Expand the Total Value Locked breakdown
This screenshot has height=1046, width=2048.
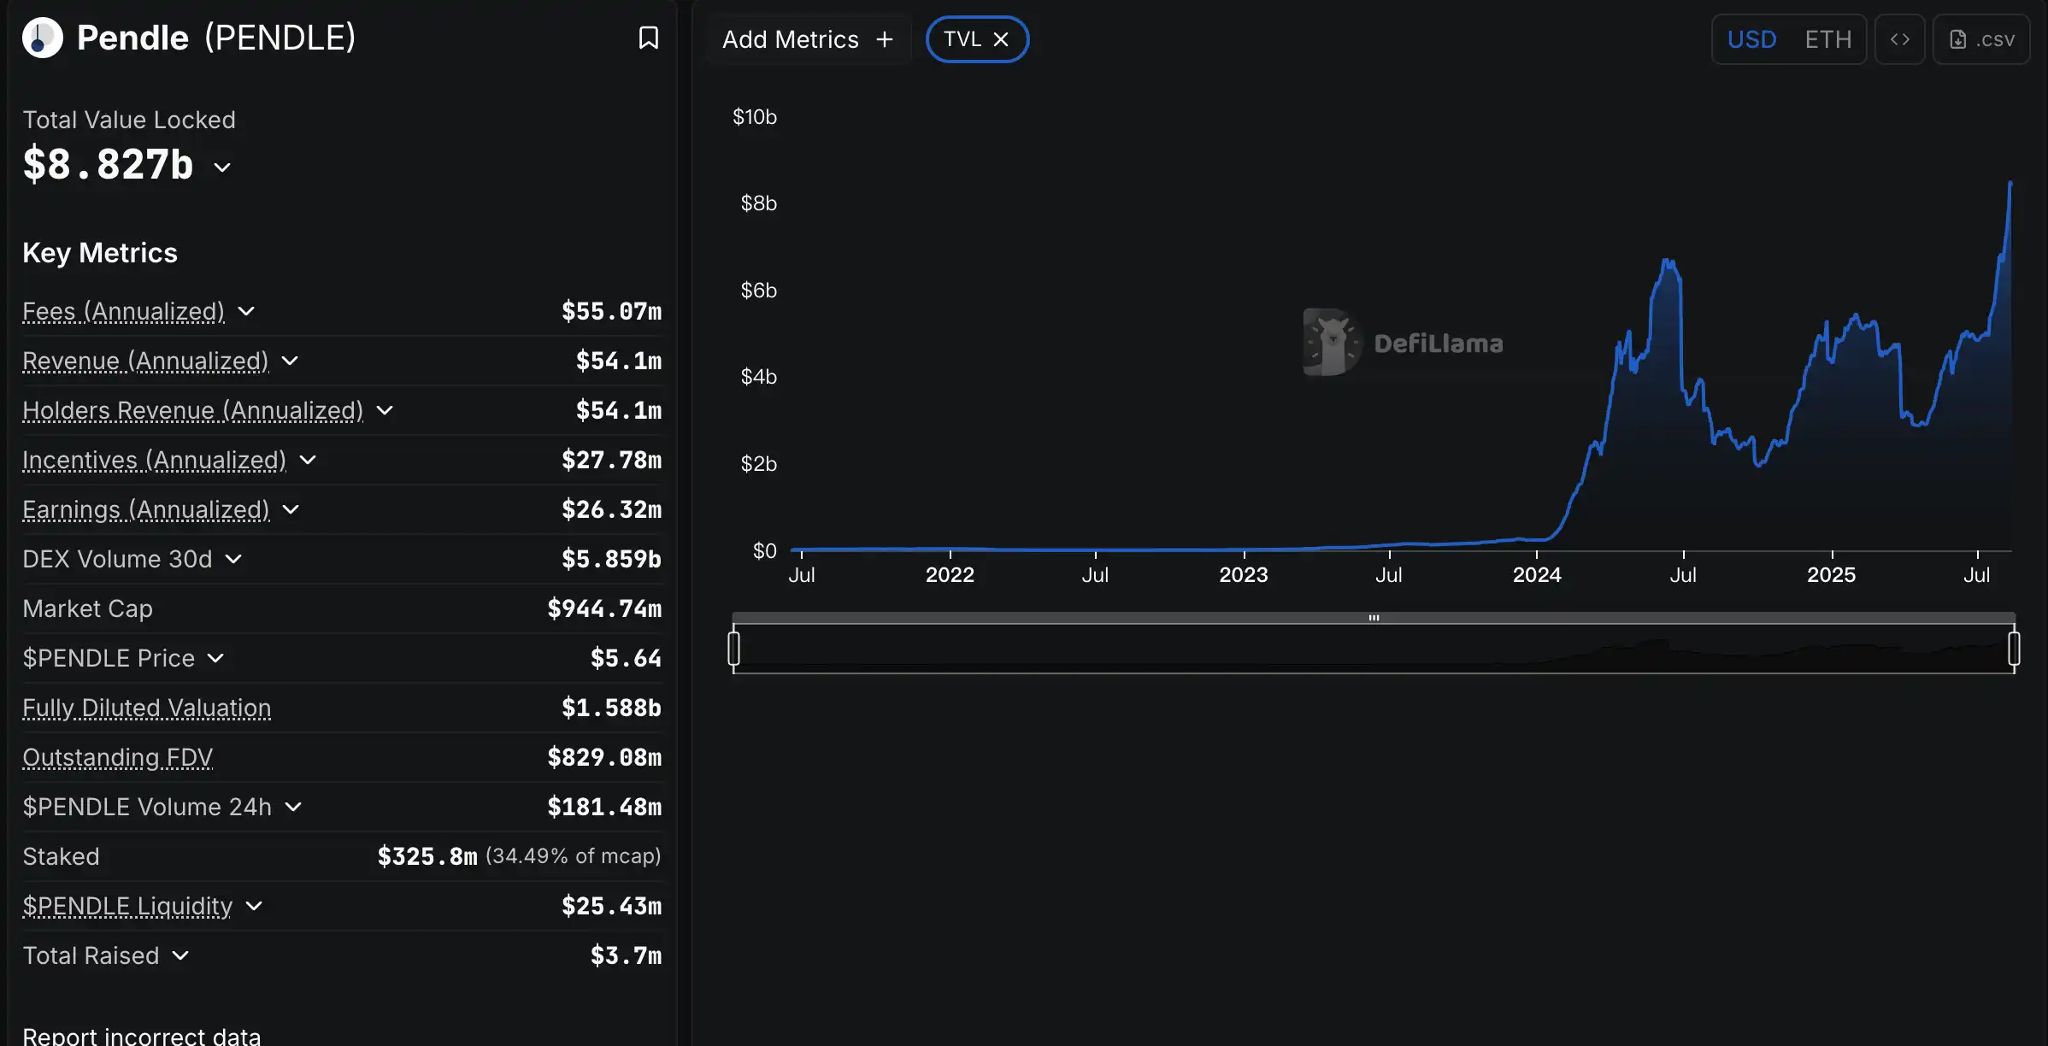222,167
